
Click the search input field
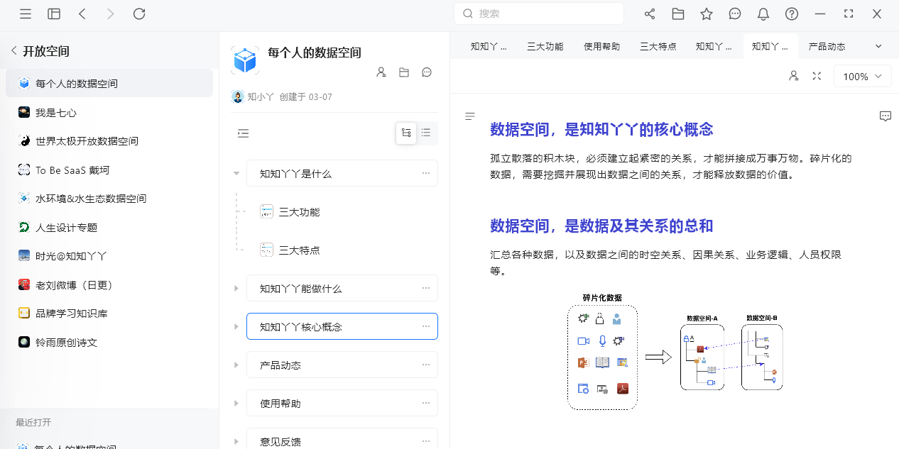coord(540,13)
